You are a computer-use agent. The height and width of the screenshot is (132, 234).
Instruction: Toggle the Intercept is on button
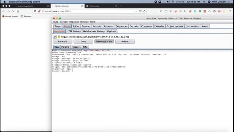point(104,41)
